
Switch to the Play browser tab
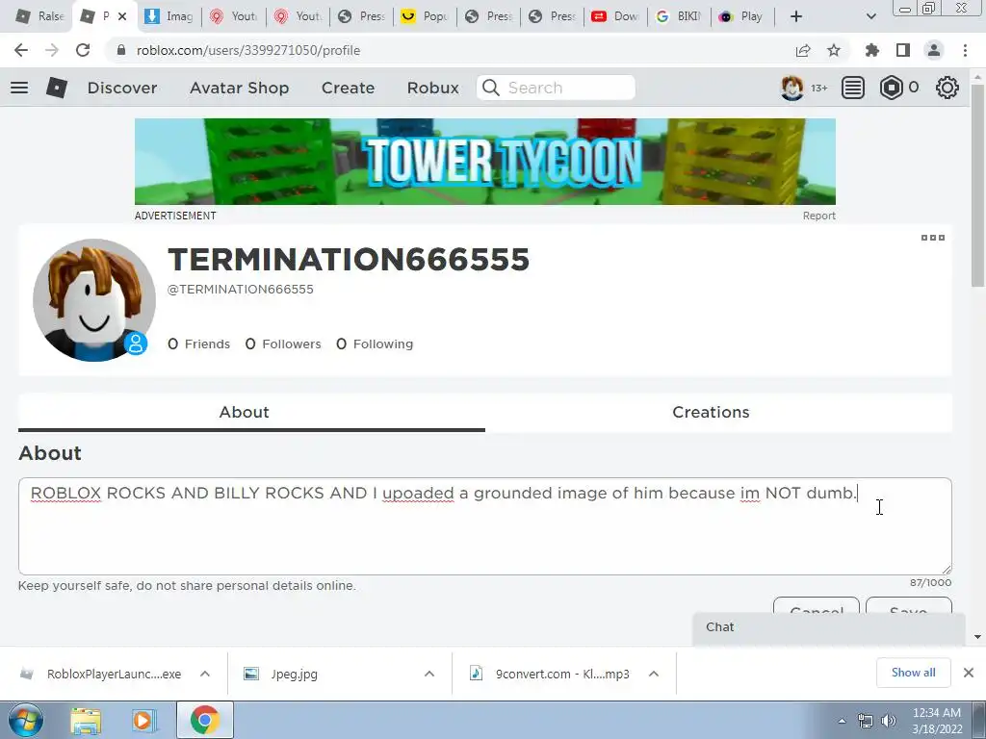tap(741, 16)
